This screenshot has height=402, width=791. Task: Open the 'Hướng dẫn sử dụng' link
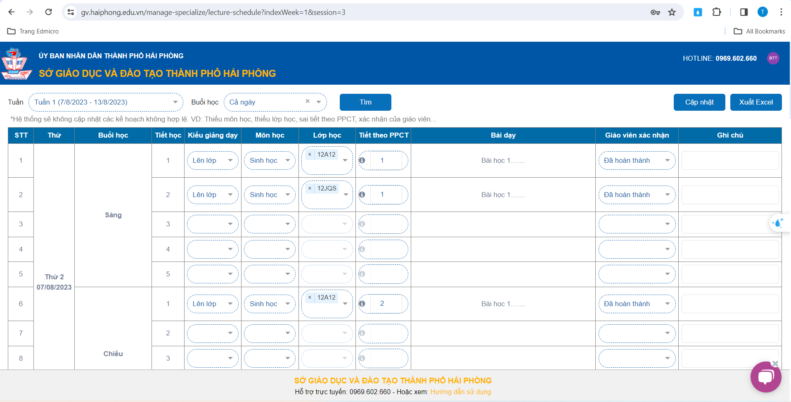[460, 392]
